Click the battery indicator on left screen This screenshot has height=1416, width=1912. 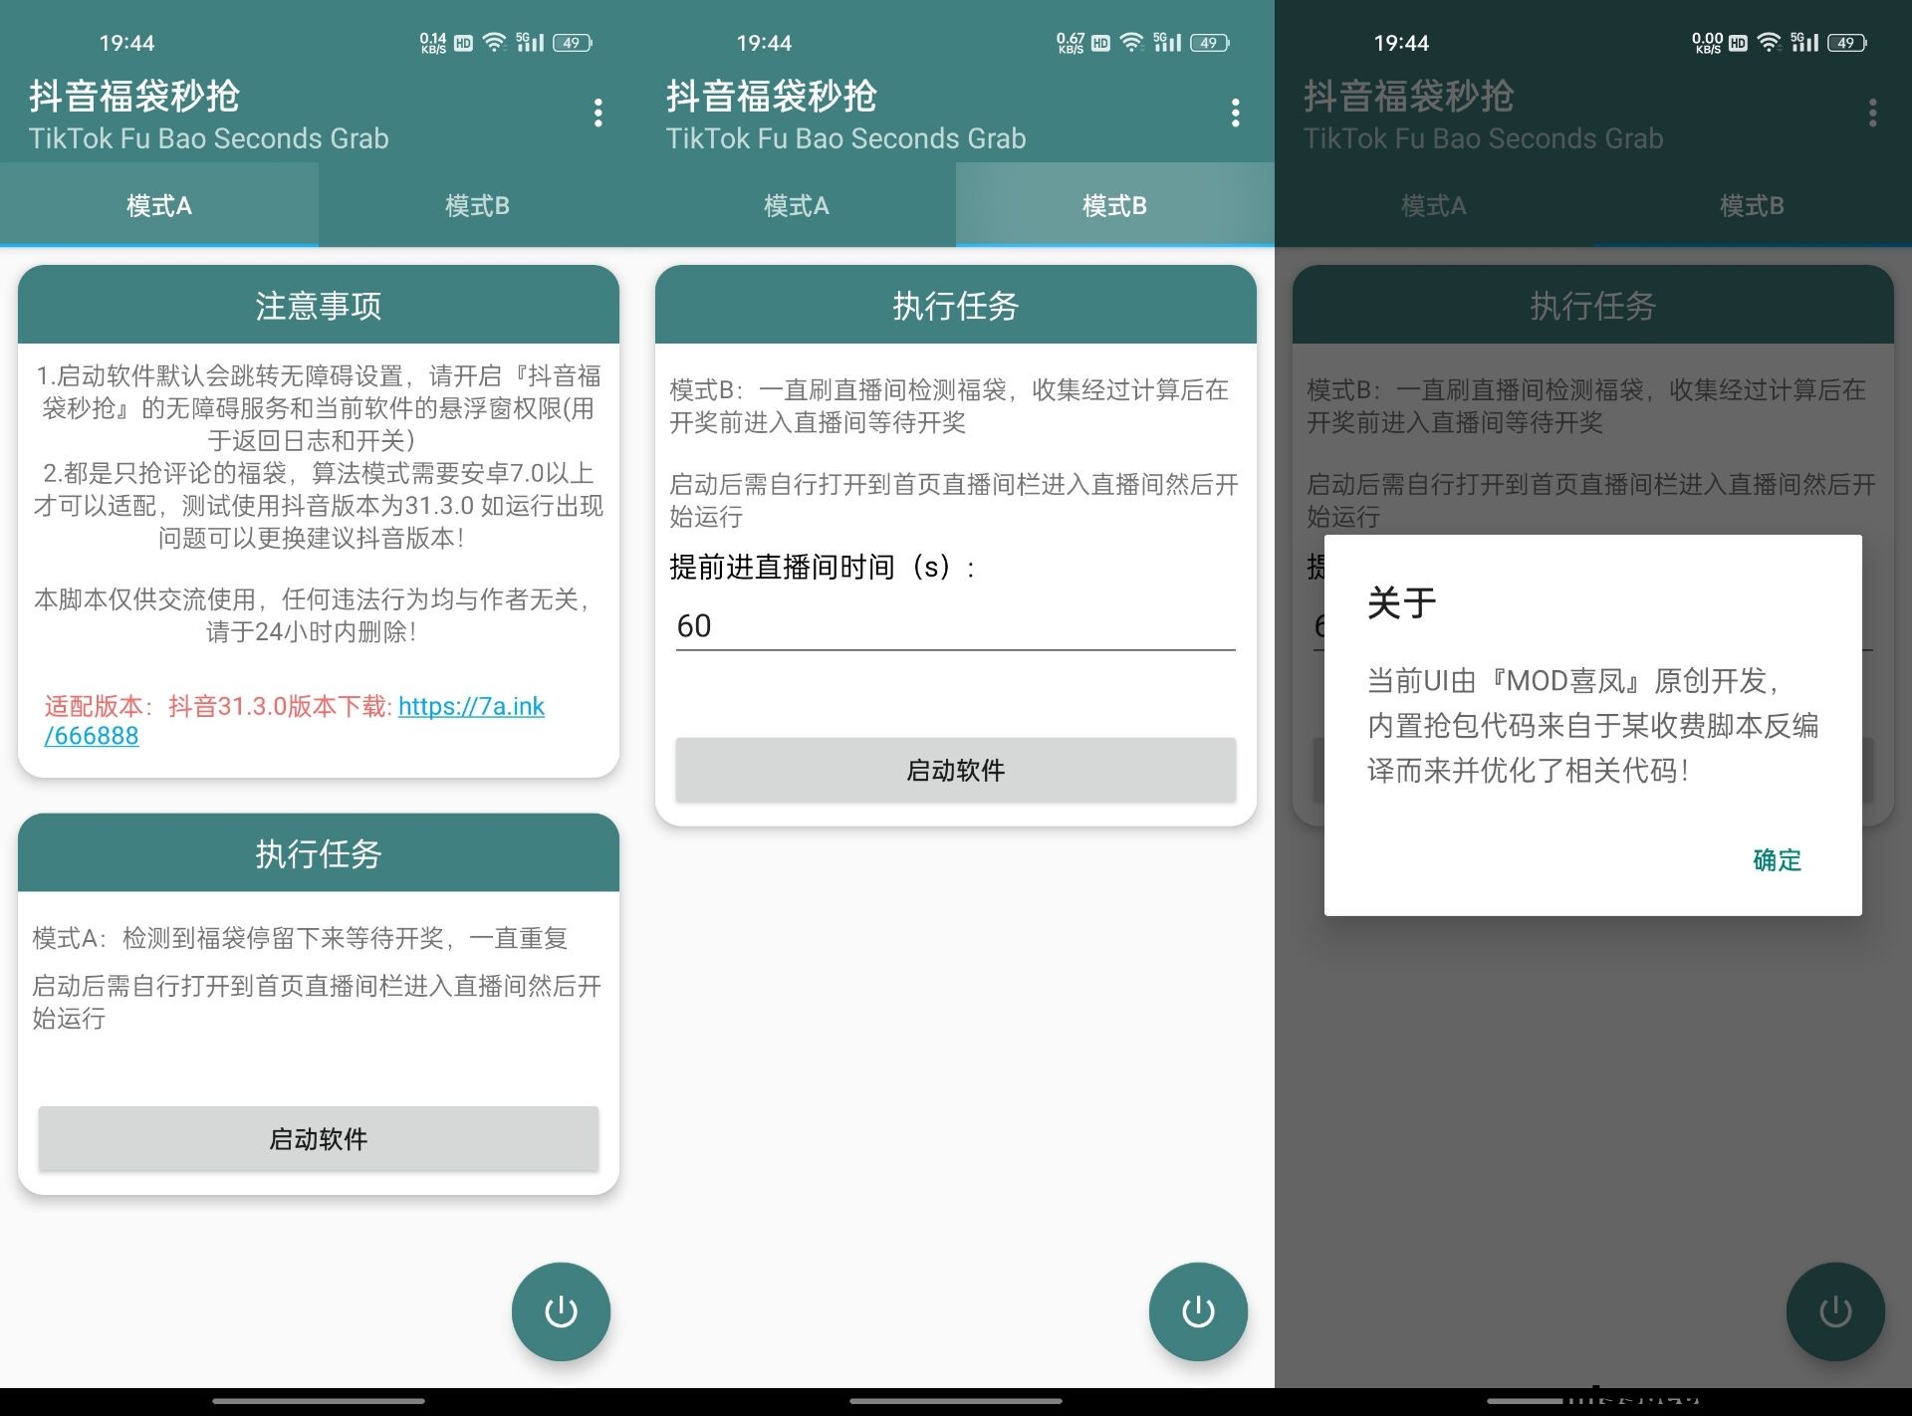[573, 43]
